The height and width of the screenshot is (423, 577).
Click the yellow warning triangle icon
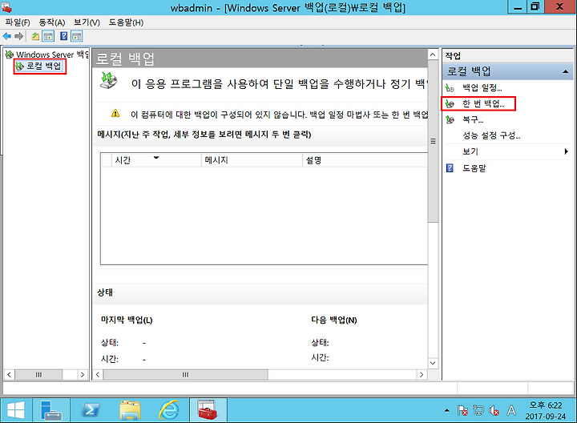click(115, 113)
